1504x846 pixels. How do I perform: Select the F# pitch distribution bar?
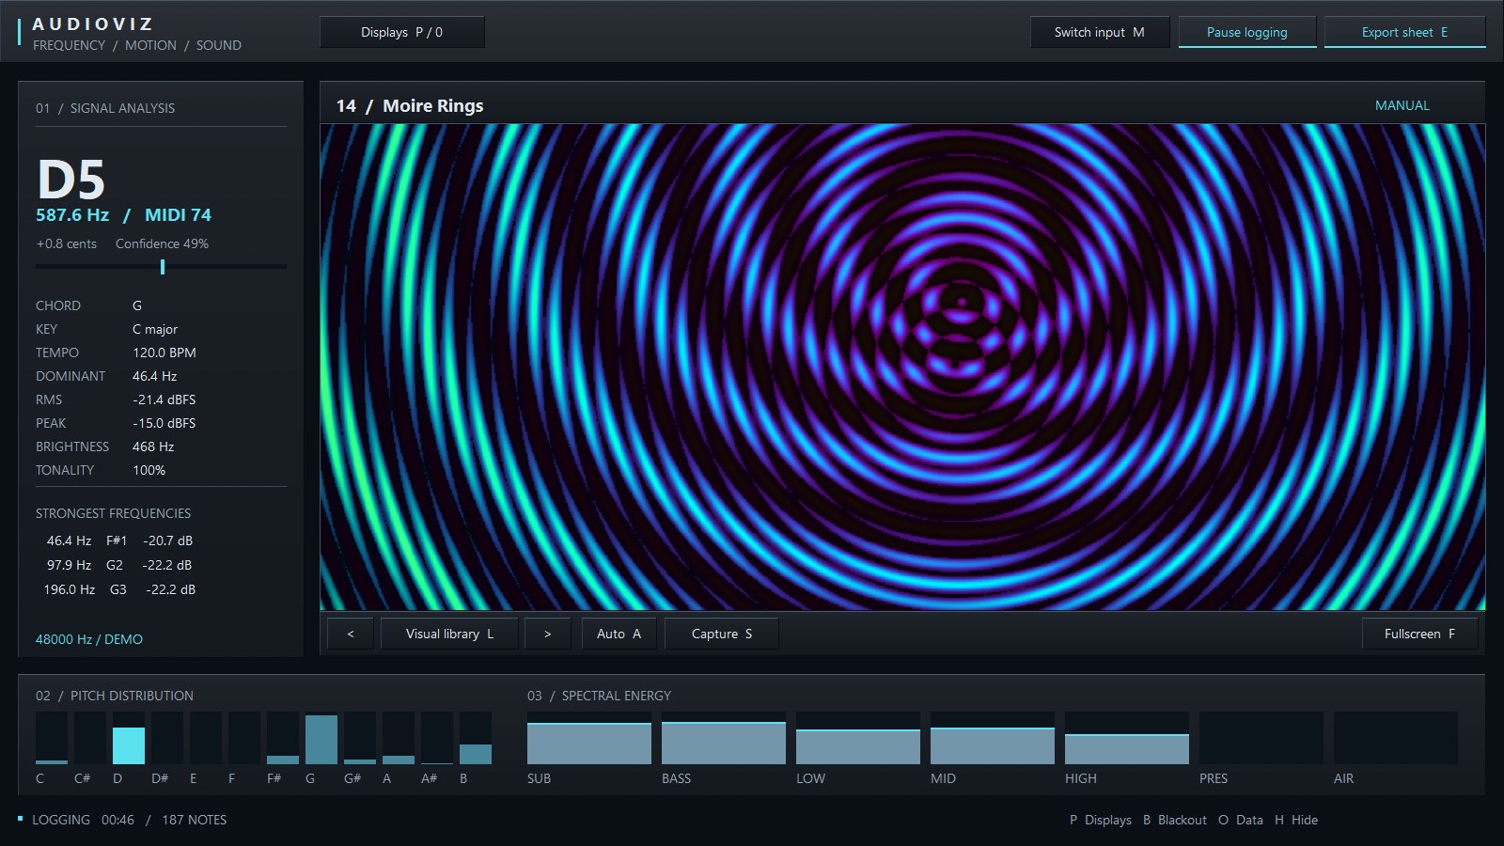283,738
